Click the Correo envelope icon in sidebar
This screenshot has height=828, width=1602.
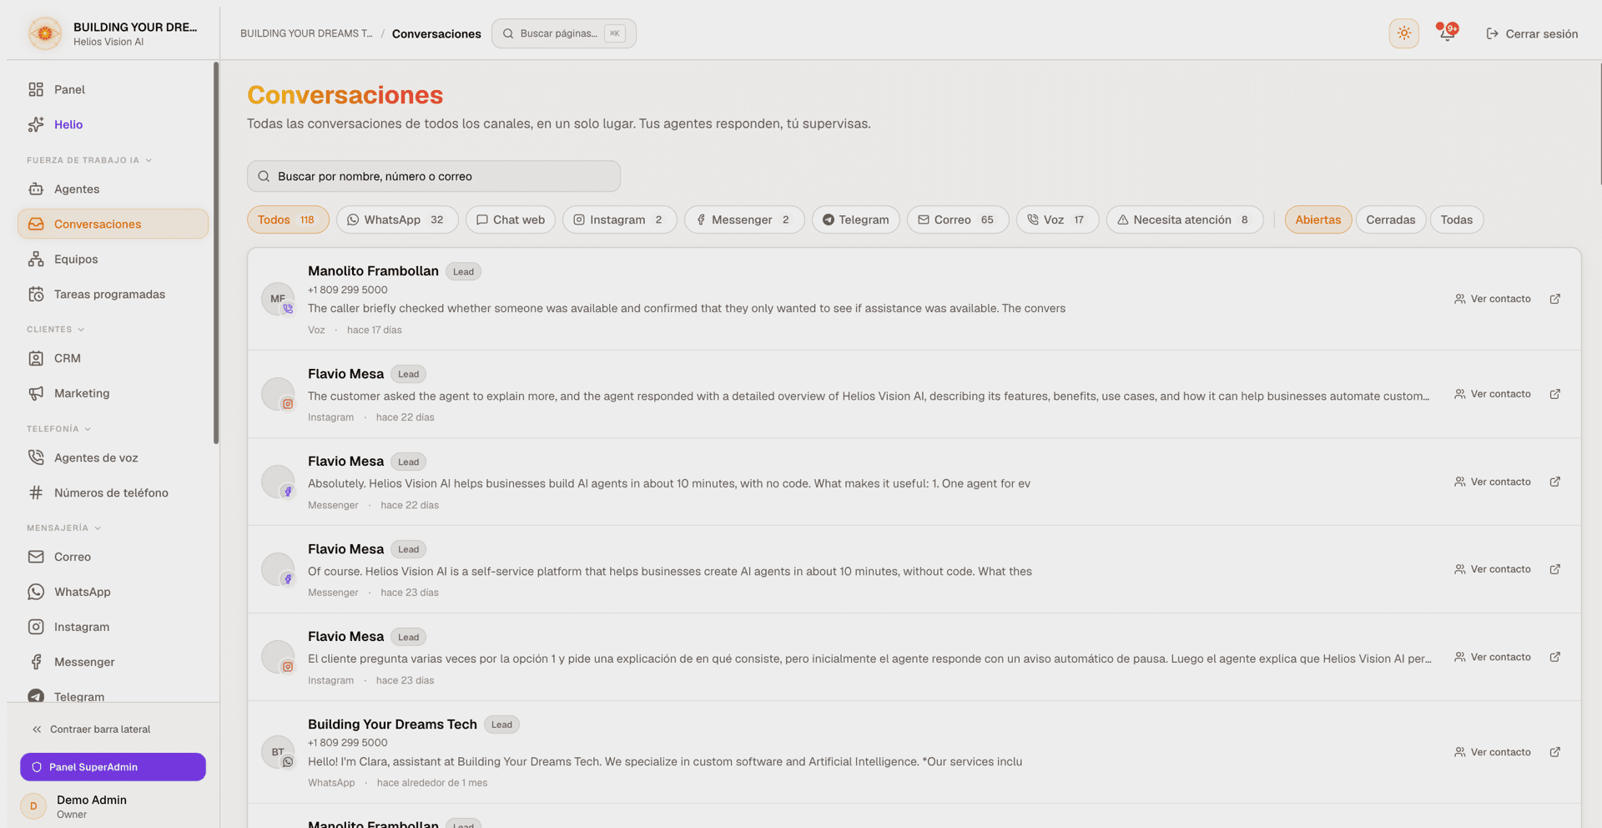point(36,557)
